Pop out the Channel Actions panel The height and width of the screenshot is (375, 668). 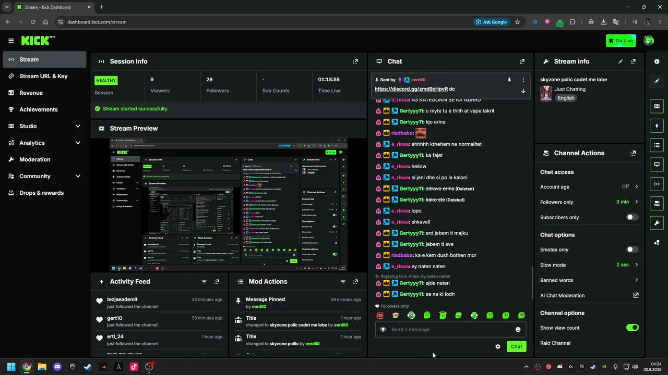(633, 153)
